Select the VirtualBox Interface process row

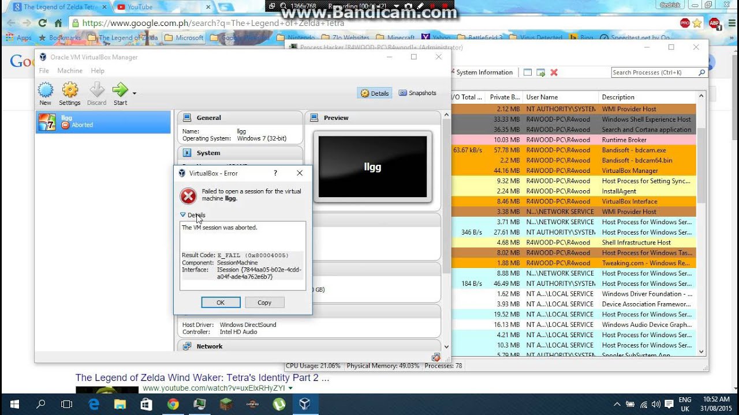[x=573, y=202]
